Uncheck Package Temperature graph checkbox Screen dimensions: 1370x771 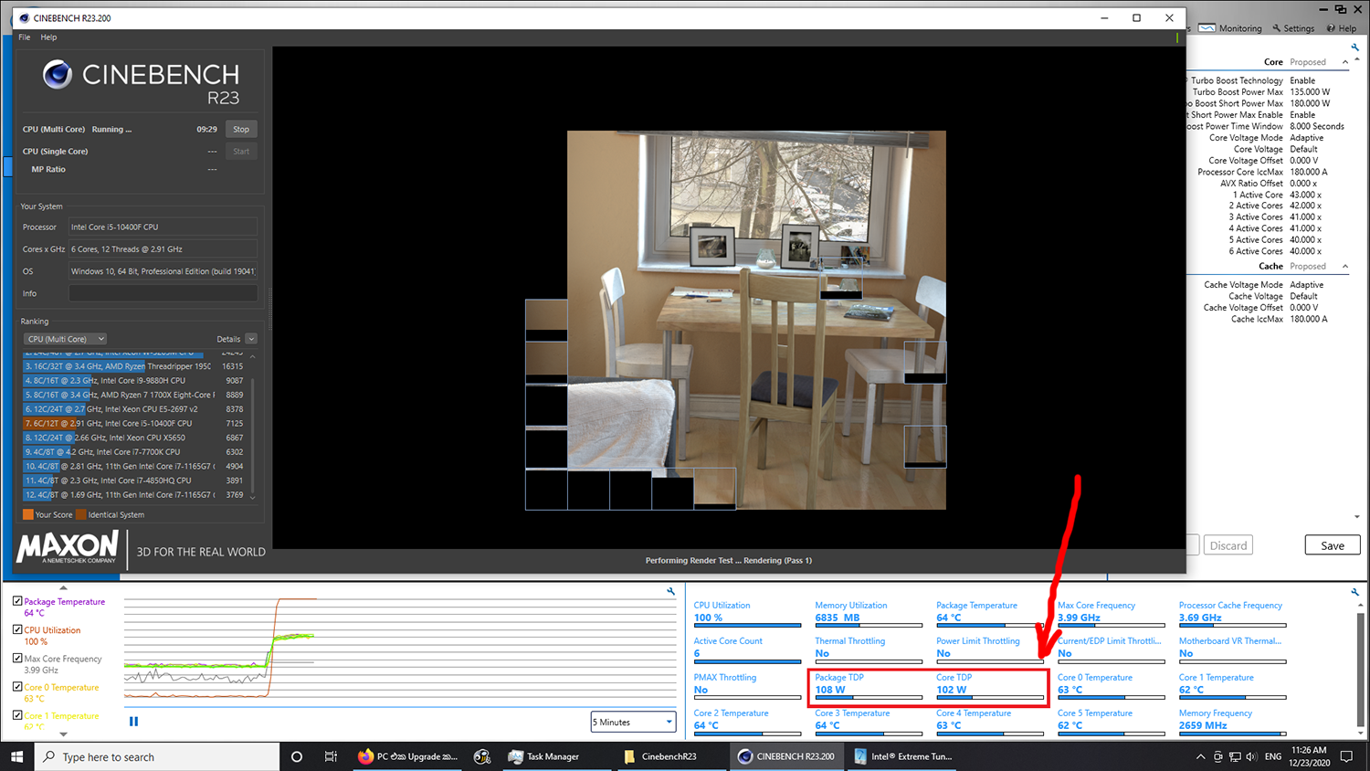[x=17, y=601]
